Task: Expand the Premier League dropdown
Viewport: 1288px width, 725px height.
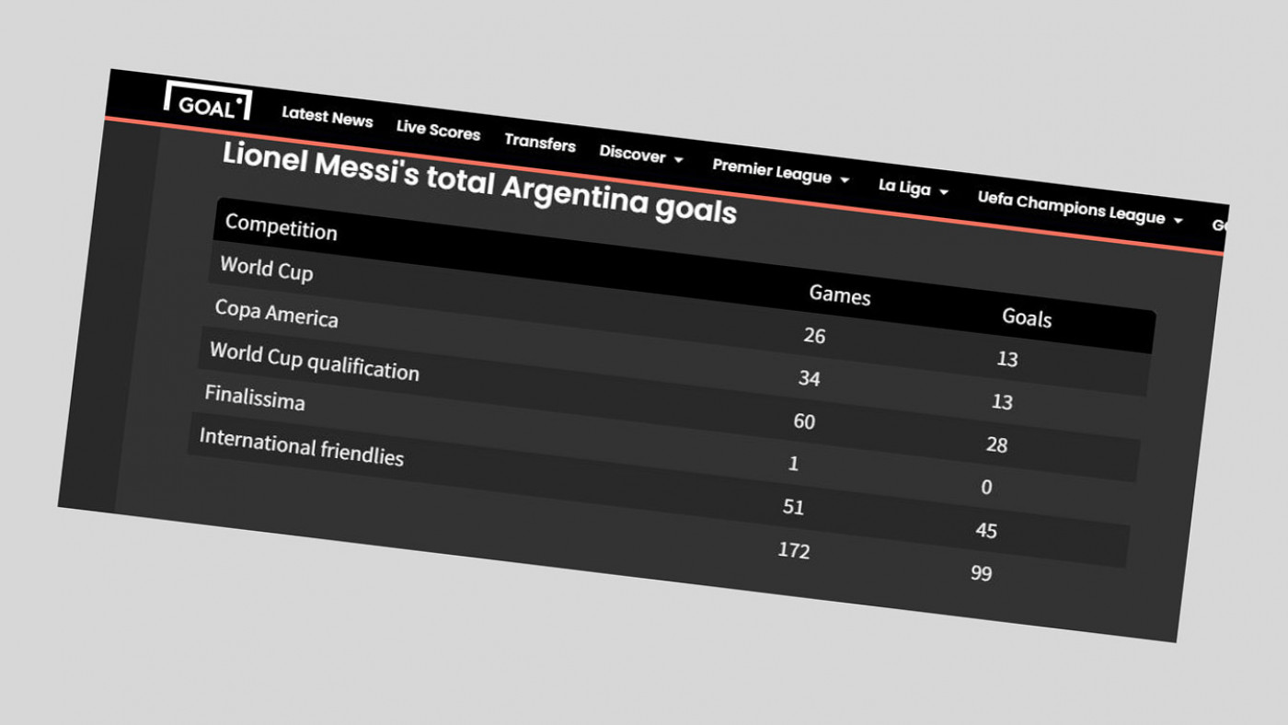Action: [x=780, y=173]
